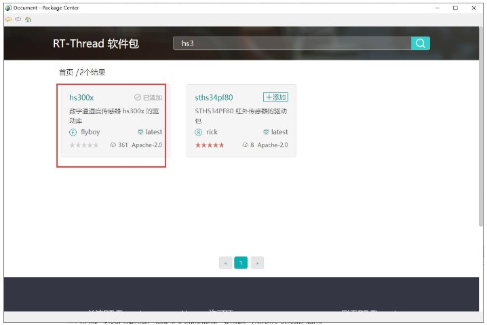Click the Apache-2.0 license on hs300x
Viewport: 487px width, 325px height.
pyautogui.click(x=147, y=145)
